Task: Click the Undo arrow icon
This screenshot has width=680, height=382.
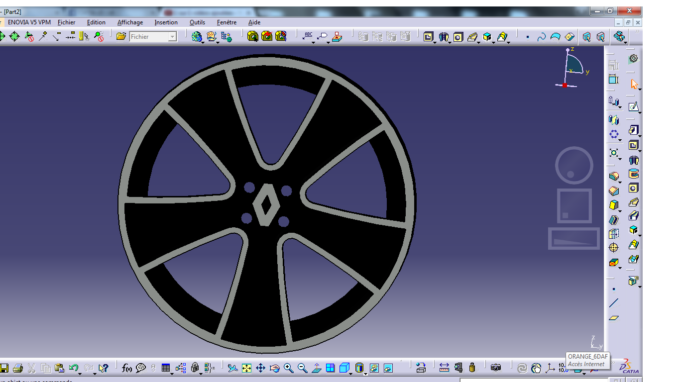Action: click(x=73, y=368)
